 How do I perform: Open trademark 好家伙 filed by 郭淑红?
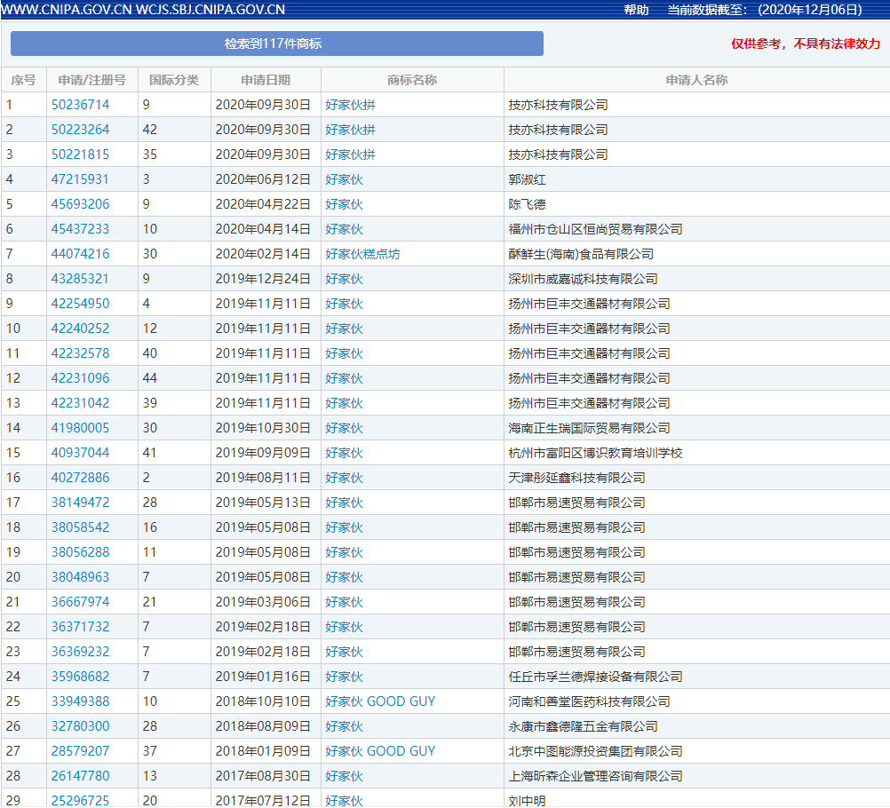pos(343,178)
